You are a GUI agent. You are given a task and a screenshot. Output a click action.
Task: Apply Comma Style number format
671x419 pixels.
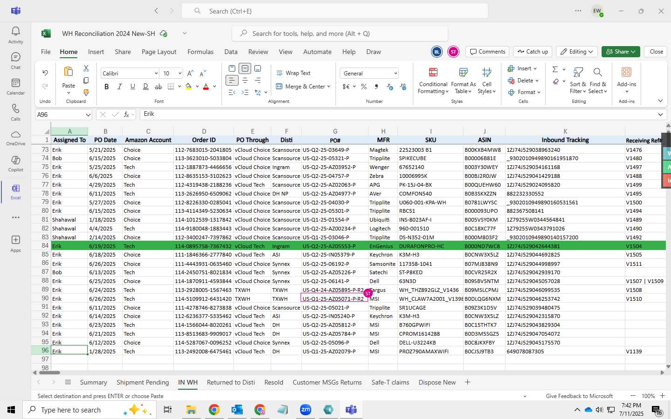pyautogui.click(x=377, y=87)
